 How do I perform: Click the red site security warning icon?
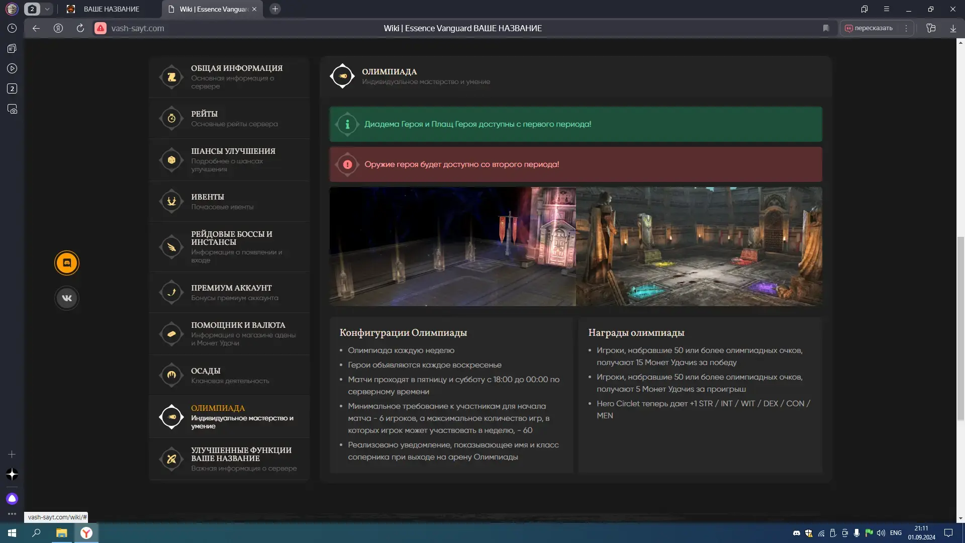[101, 28]
